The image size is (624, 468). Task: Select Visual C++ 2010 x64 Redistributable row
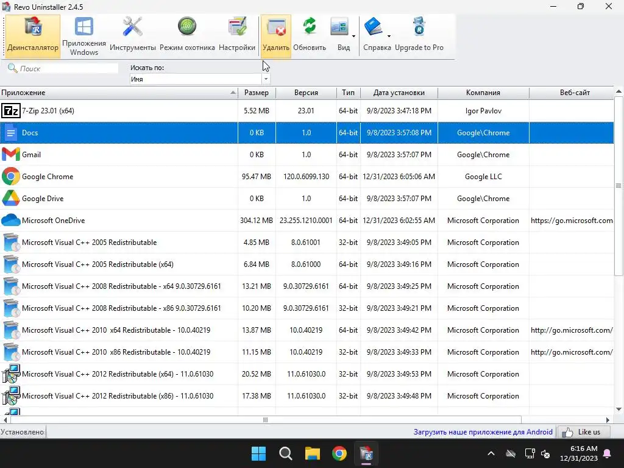click(x=307, y=330)
